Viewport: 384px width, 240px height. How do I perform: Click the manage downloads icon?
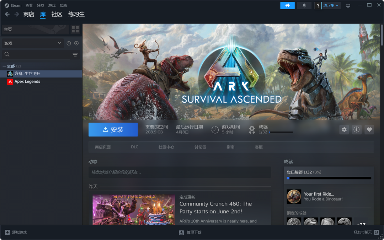click(181, 233)
